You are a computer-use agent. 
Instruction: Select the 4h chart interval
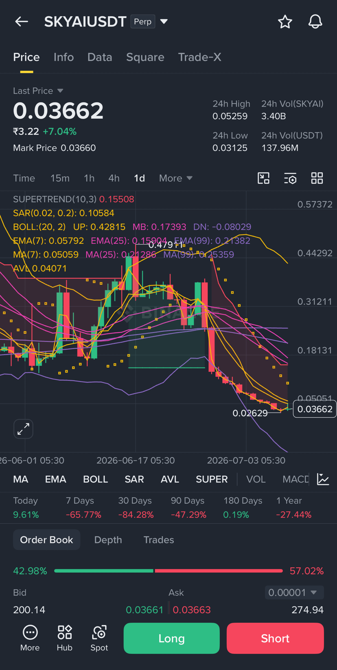click(114, 178)
